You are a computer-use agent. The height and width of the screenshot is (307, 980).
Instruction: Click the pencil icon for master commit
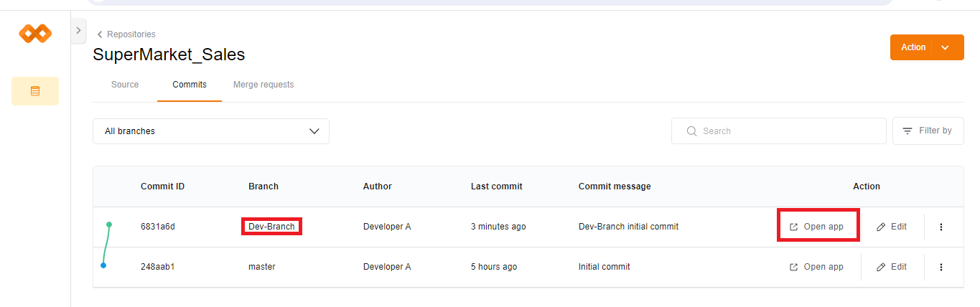881,267
